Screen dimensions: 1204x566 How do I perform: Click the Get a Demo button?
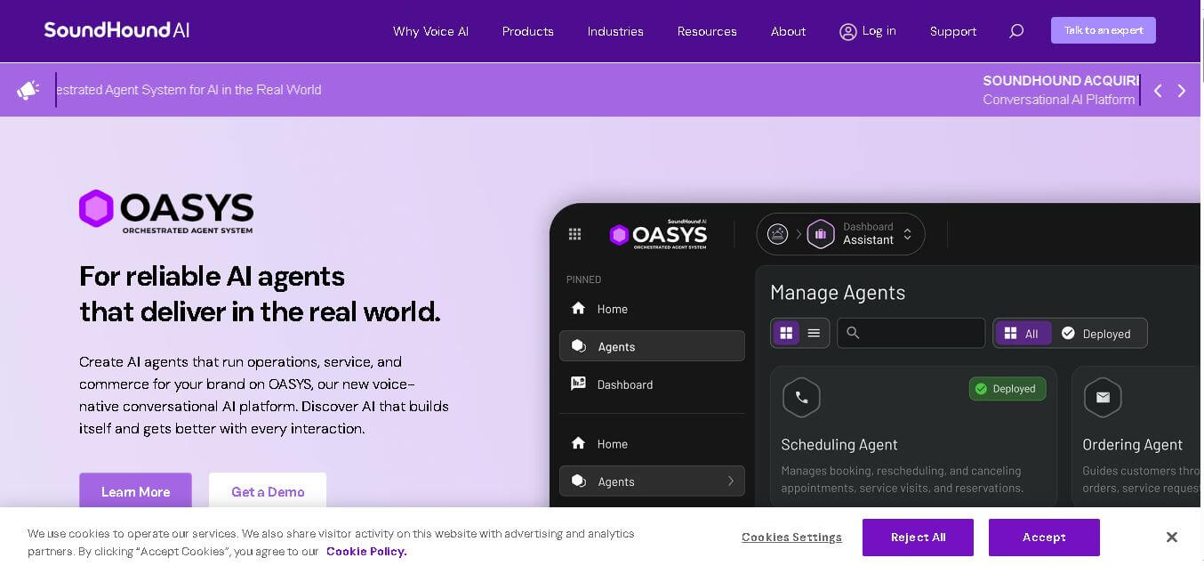click(268, 491)
